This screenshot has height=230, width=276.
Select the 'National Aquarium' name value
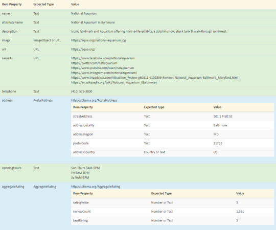[x=84, y=14]
